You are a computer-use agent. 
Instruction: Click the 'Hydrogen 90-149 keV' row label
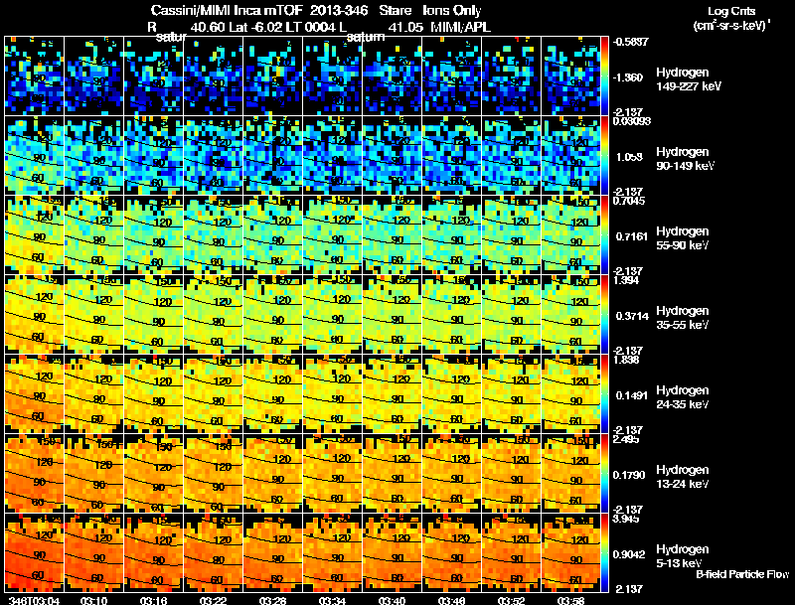click(685, 159)
